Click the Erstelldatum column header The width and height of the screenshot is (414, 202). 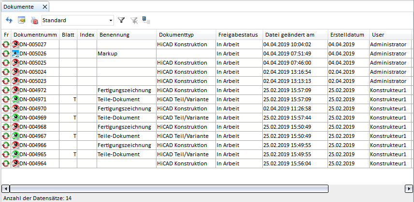(348, 35)
